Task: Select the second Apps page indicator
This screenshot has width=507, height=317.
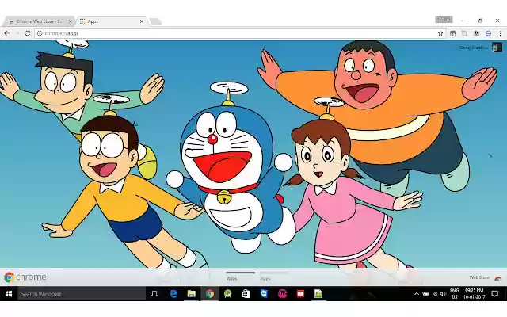Action: click(273, 276)
